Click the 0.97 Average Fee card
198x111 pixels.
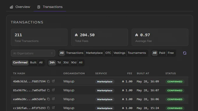click(x=160, y=37)
